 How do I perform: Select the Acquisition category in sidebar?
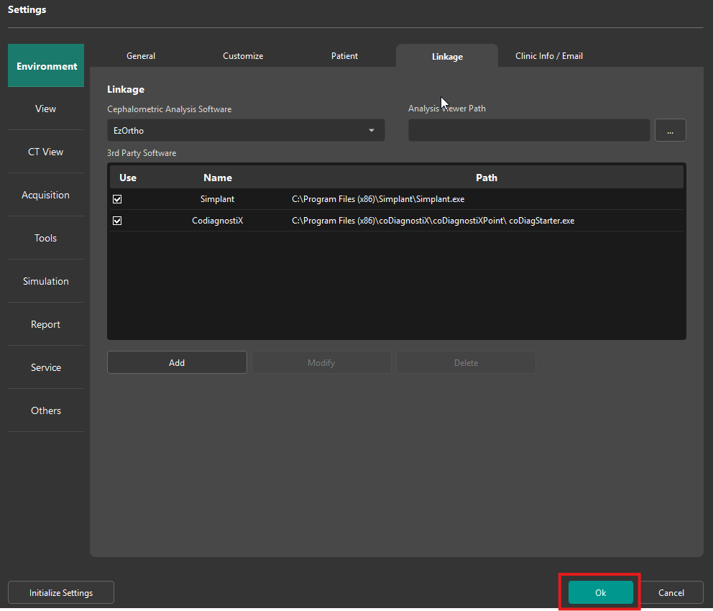pyautogui.click(x=46, y=195)
